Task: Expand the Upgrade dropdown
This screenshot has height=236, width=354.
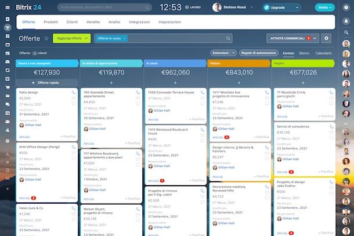Action: (297, 8)
